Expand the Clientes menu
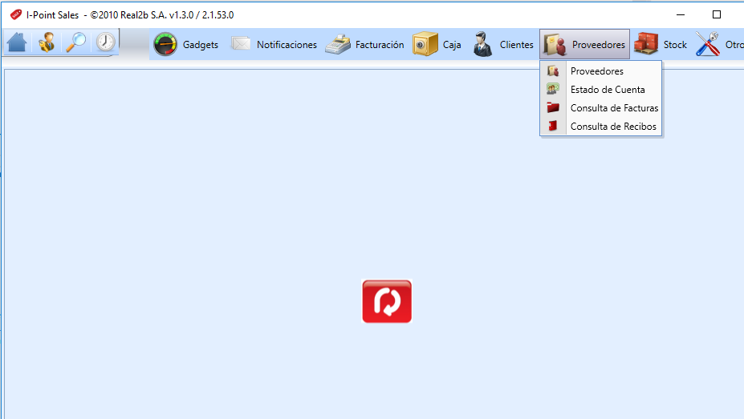Viewport: 744px width, 419px height. 503,45
